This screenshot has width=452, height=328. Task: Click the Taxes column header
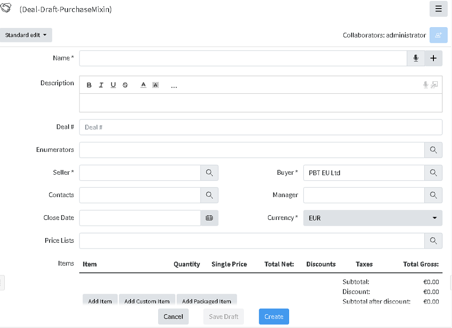click(x=364, y=264)
